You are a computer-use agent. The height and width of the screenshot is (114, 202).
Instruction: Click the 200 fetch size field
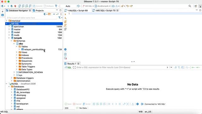point(69,108)
